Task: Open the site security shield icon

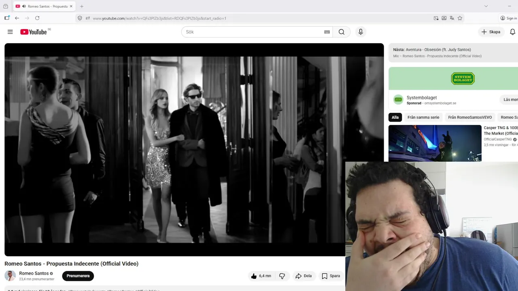Action: pos(80,18)
